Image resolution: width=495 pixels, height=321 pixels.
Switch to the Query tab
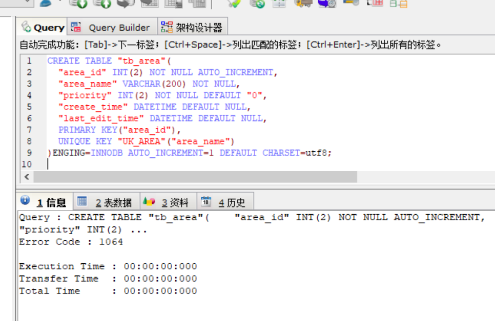43,28
